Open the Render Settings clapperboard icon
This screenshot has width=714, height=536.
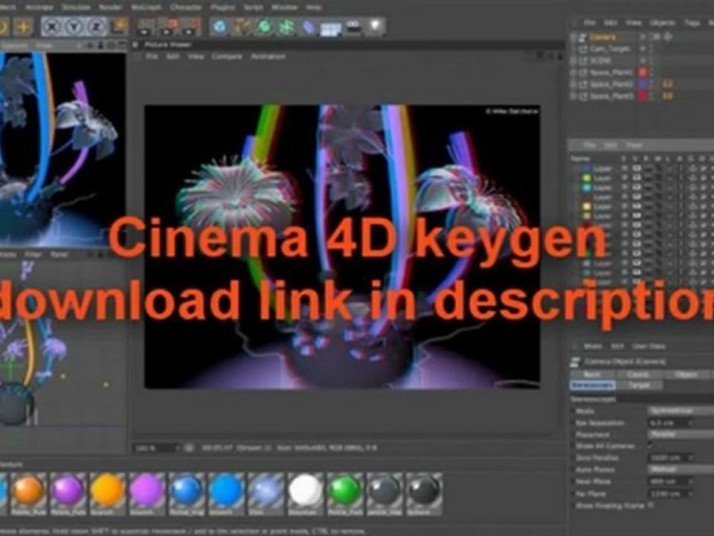click(x=192, y=27)
